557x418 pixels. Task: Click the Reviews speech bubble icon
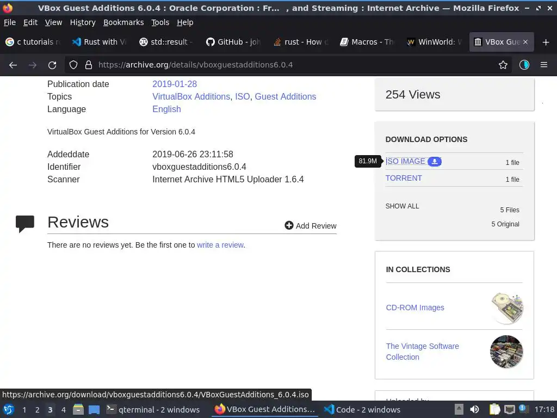point(25,224)
